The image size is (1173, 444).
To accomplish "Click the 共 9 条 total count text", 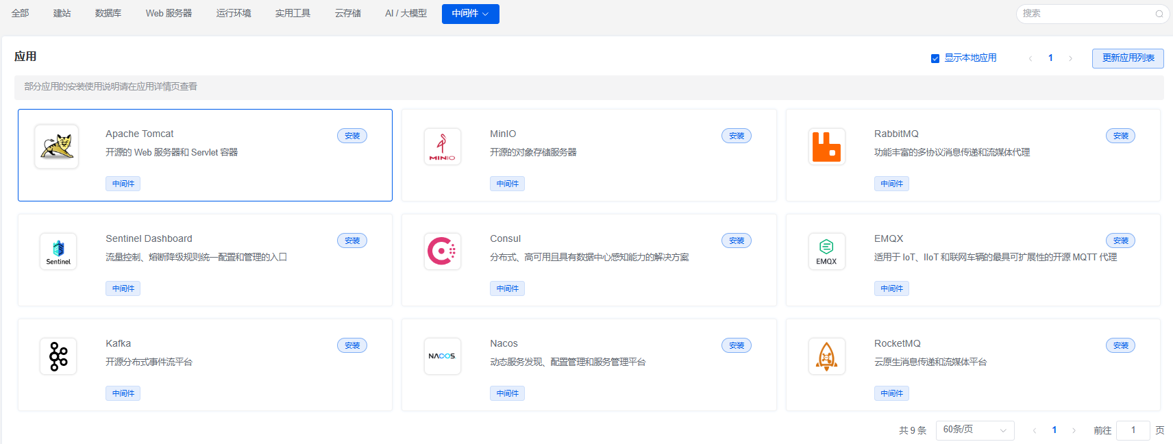I will [913, 430].
